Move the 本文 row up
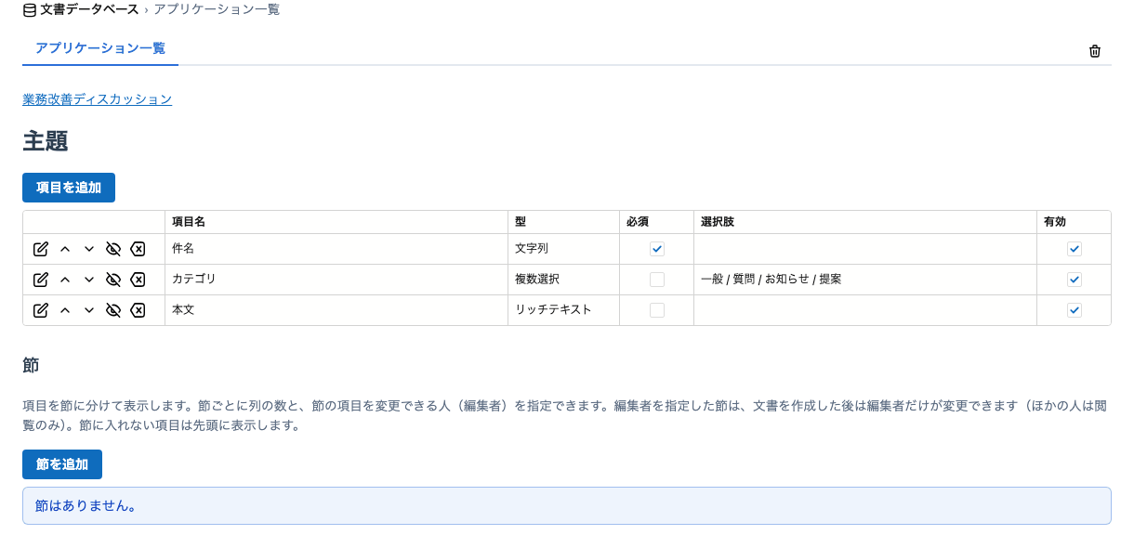Screen dimensions: 1134x548 click(x=65, y=310)
